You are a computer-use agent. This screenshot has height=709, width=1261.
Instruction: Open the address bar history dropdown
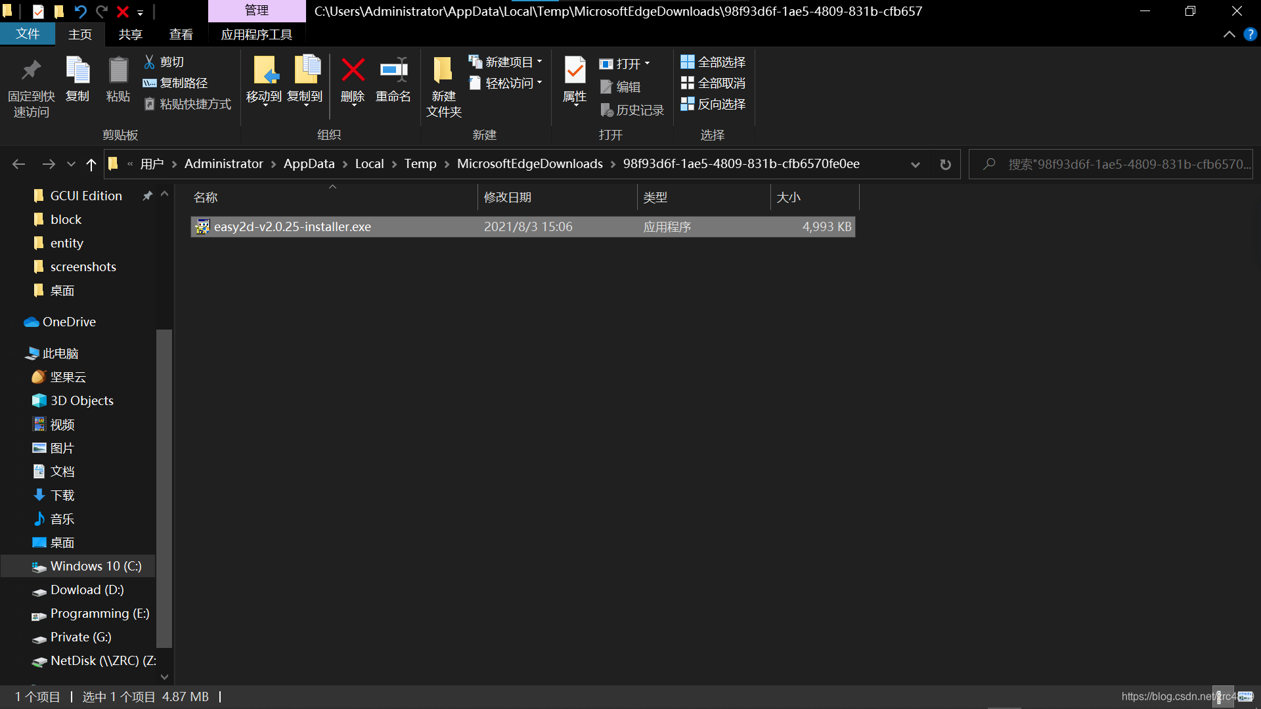tap(915, 164)
